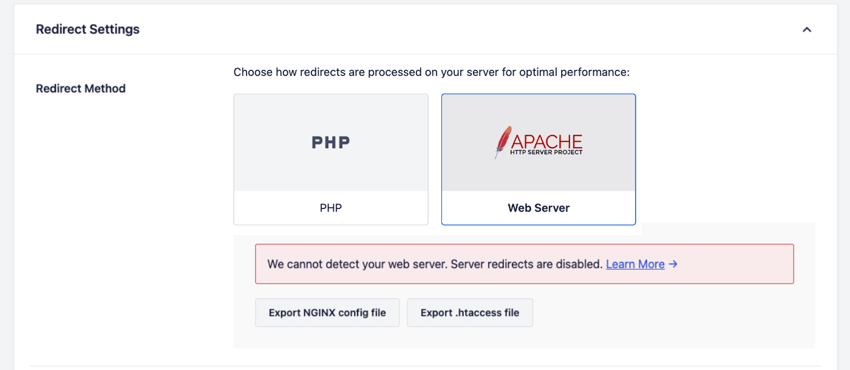Click Export NGINX config file
Image resolution: width=850 pixels, height=370 pixels.
327,312
